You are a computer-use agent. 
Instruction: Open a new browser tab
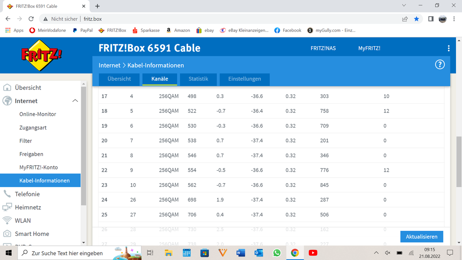(98, 6)
